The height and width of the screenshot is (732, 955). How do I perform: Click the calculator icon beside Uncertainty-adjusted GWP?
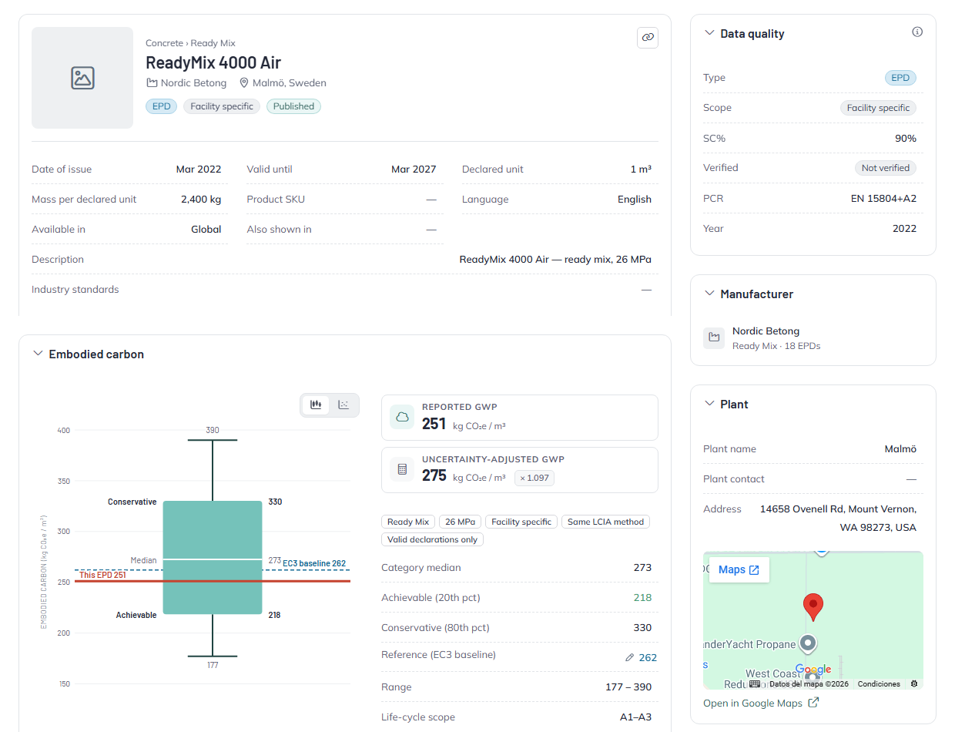(x=402, y=469)
